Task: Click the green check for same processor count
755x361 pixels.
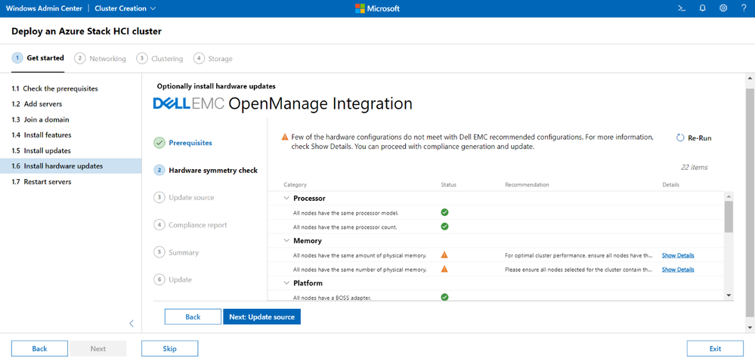Action: pos(444,227)
